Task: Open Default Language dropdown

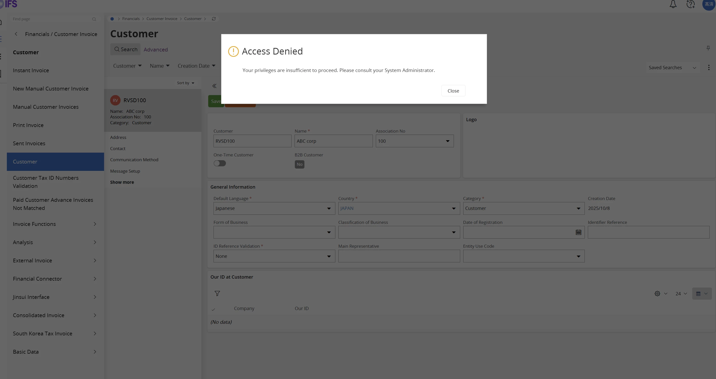Action: [x=328, y=208]
